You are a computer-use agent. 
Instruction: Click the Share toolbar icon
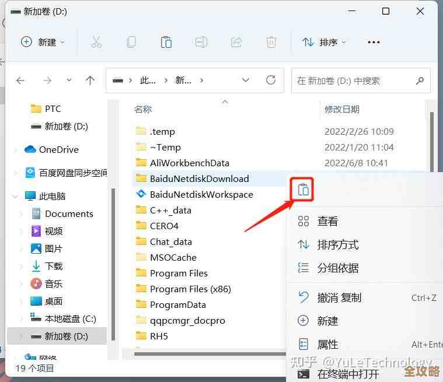[x=236, y=43]
